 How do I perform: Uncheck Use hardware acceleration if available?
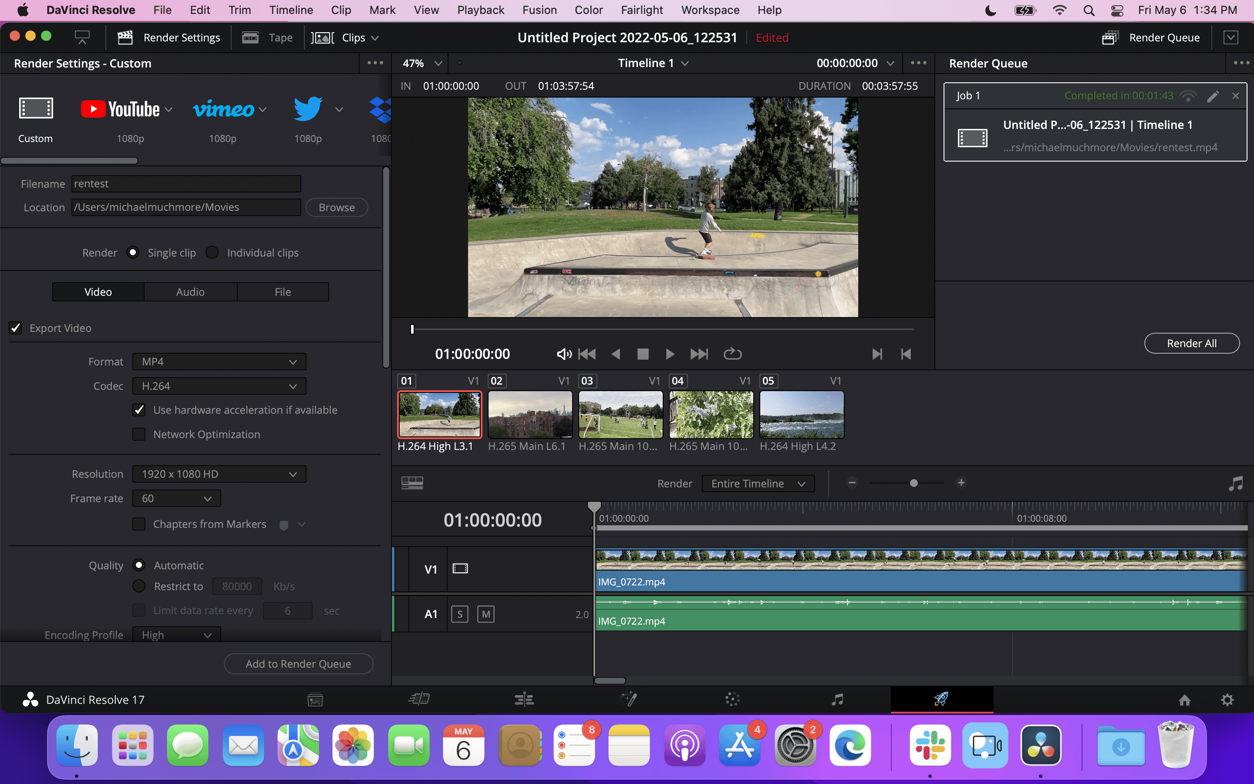[x=139, y=409]
